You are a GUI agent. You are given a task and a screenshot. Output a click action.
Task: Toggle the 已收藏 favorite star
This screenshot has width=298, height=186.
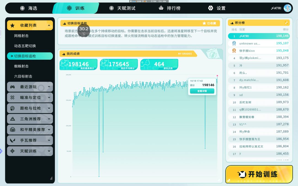point(204,23)
